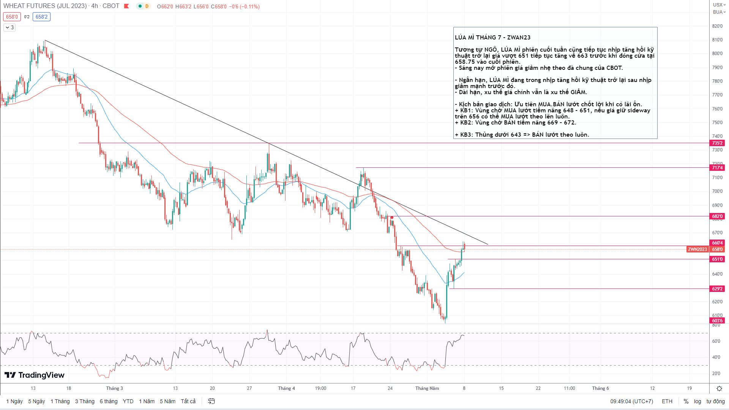Toggle tự động auto scale

[x=715, y=401]
